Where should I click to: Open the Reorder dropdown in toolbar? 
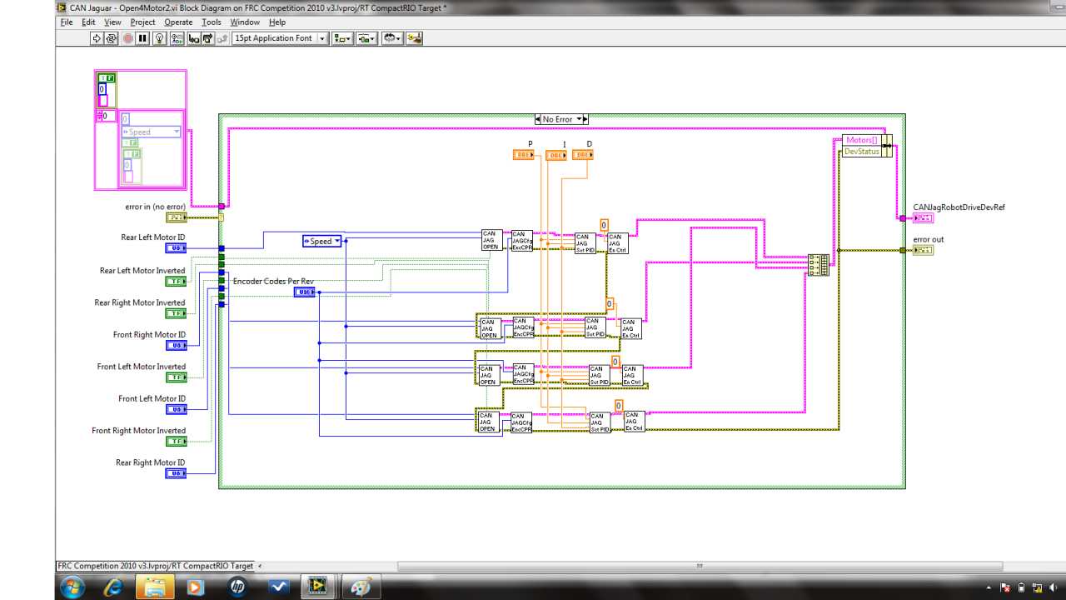[392, 38]
